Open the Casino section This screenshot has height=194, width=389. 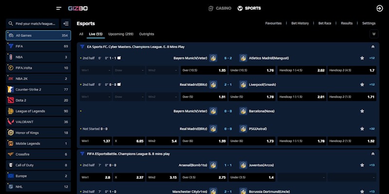[220, 8]
